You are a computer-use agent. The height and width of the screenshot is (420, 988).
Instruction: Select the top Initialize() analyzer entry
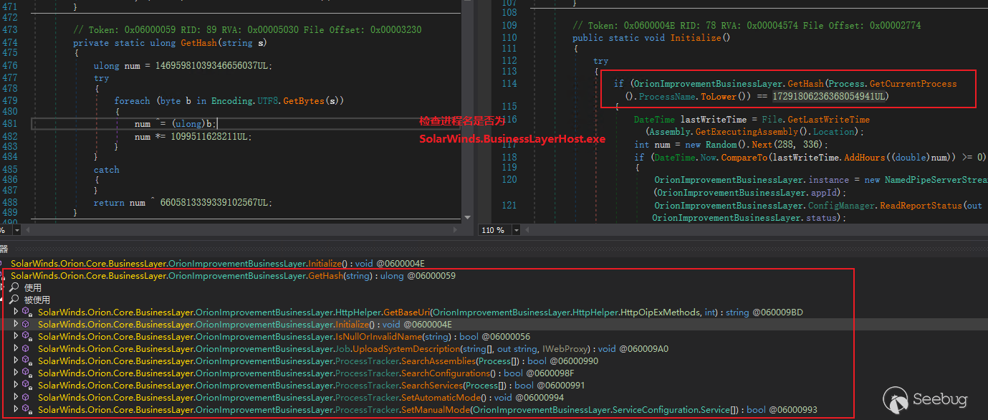tap(215, 263)
